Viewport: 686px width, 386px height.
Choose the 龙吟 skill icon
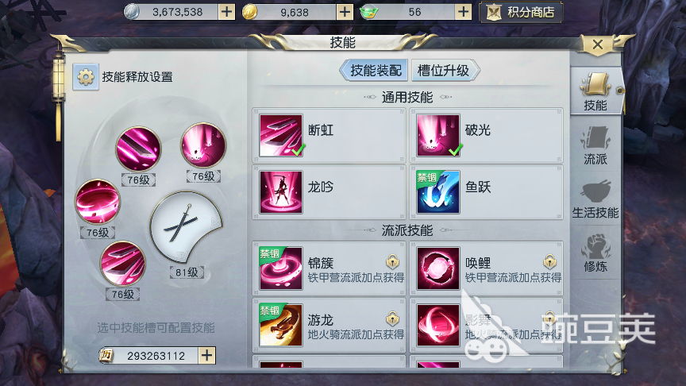pyautogui.click(x=281, y=192)
